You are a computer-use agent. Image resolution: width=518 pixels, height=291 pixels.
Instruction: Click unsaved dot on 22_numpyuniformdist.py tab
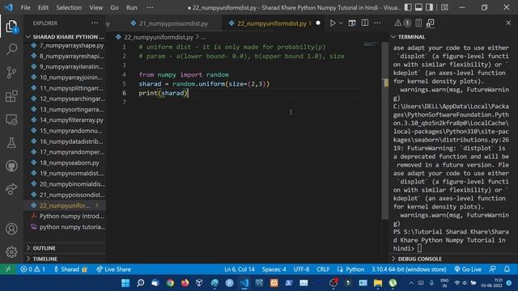click(x=318, y=23)
